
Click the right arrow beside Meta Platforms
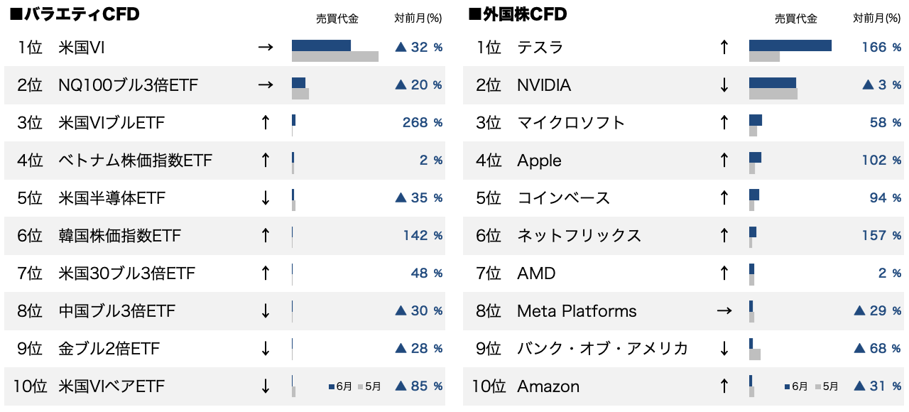724,310
